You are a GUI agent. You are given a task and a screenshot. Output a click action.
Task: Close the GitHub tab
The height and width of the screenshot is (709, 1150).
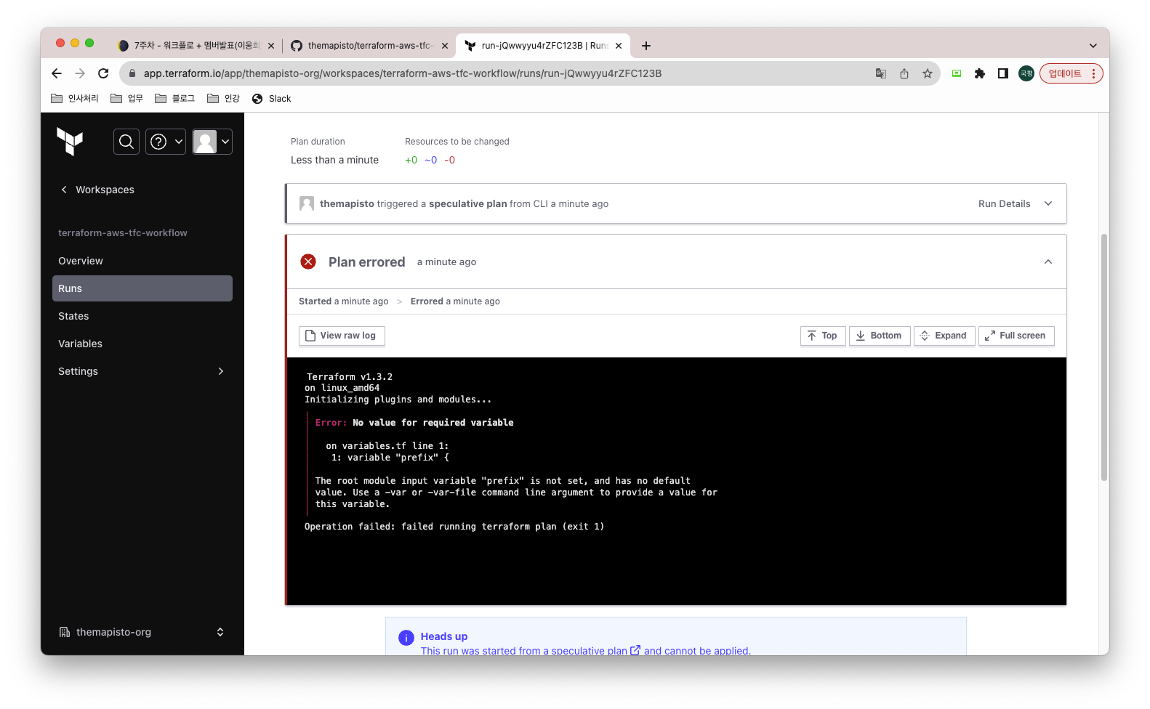click(446, 46)
